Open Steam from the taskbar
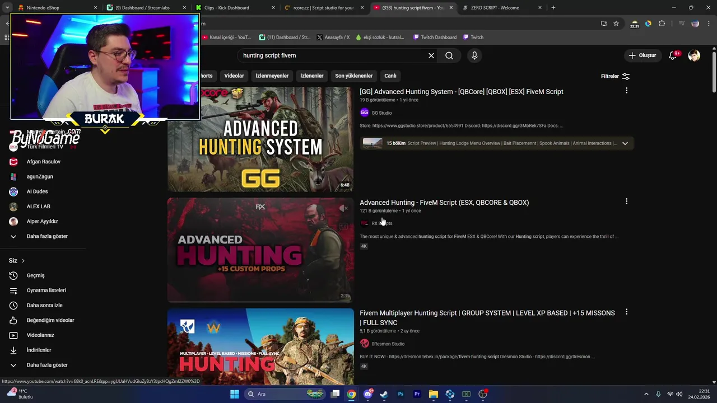 point(384,394)
